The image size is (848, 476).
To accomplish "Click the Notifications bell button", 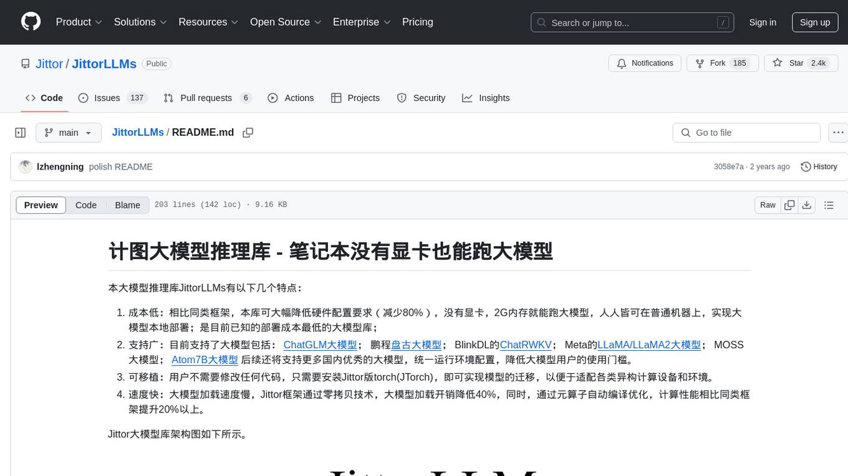I will [645, 63].
